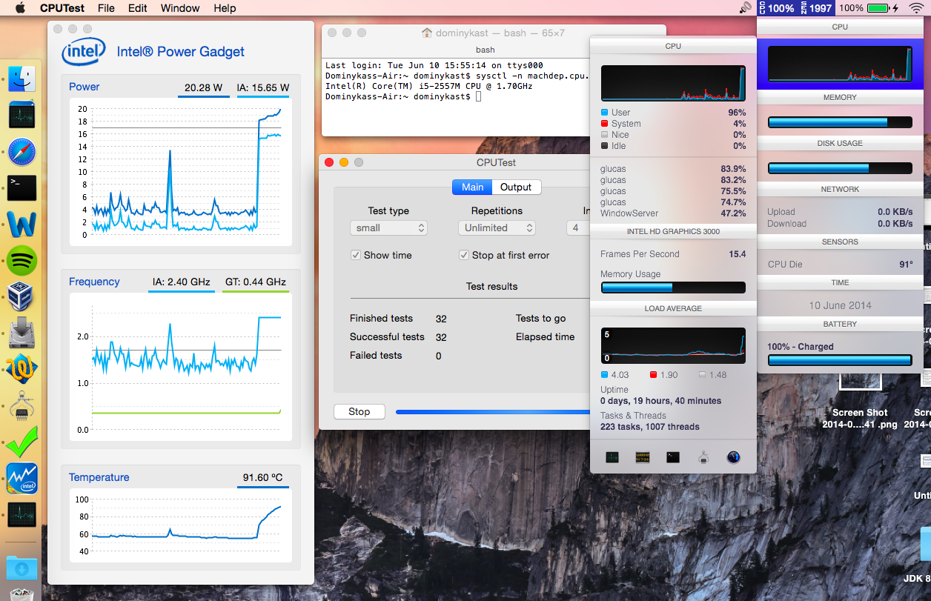This screenshot has height=601, width=931.
Task: Click the gray notification icon left of CPU 100%
Action: coord(746,8)
